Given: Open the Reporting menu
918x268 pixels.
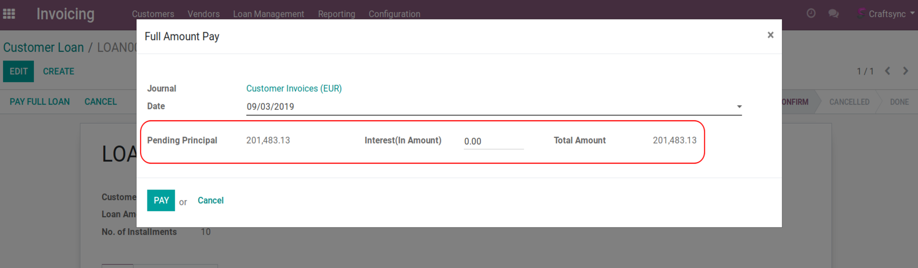Looking at the screenshot, I should click(x=336, y=14).
